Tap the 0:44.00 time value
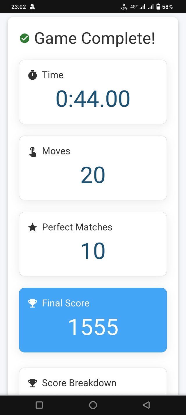Image resolution: width=186 pixels, height=415 pixels. (93, 99)
